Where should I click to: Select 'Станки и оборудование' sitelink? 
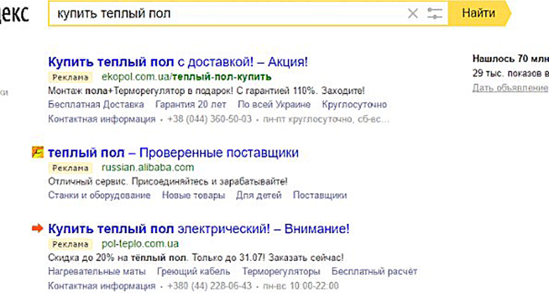pos(99,196)
